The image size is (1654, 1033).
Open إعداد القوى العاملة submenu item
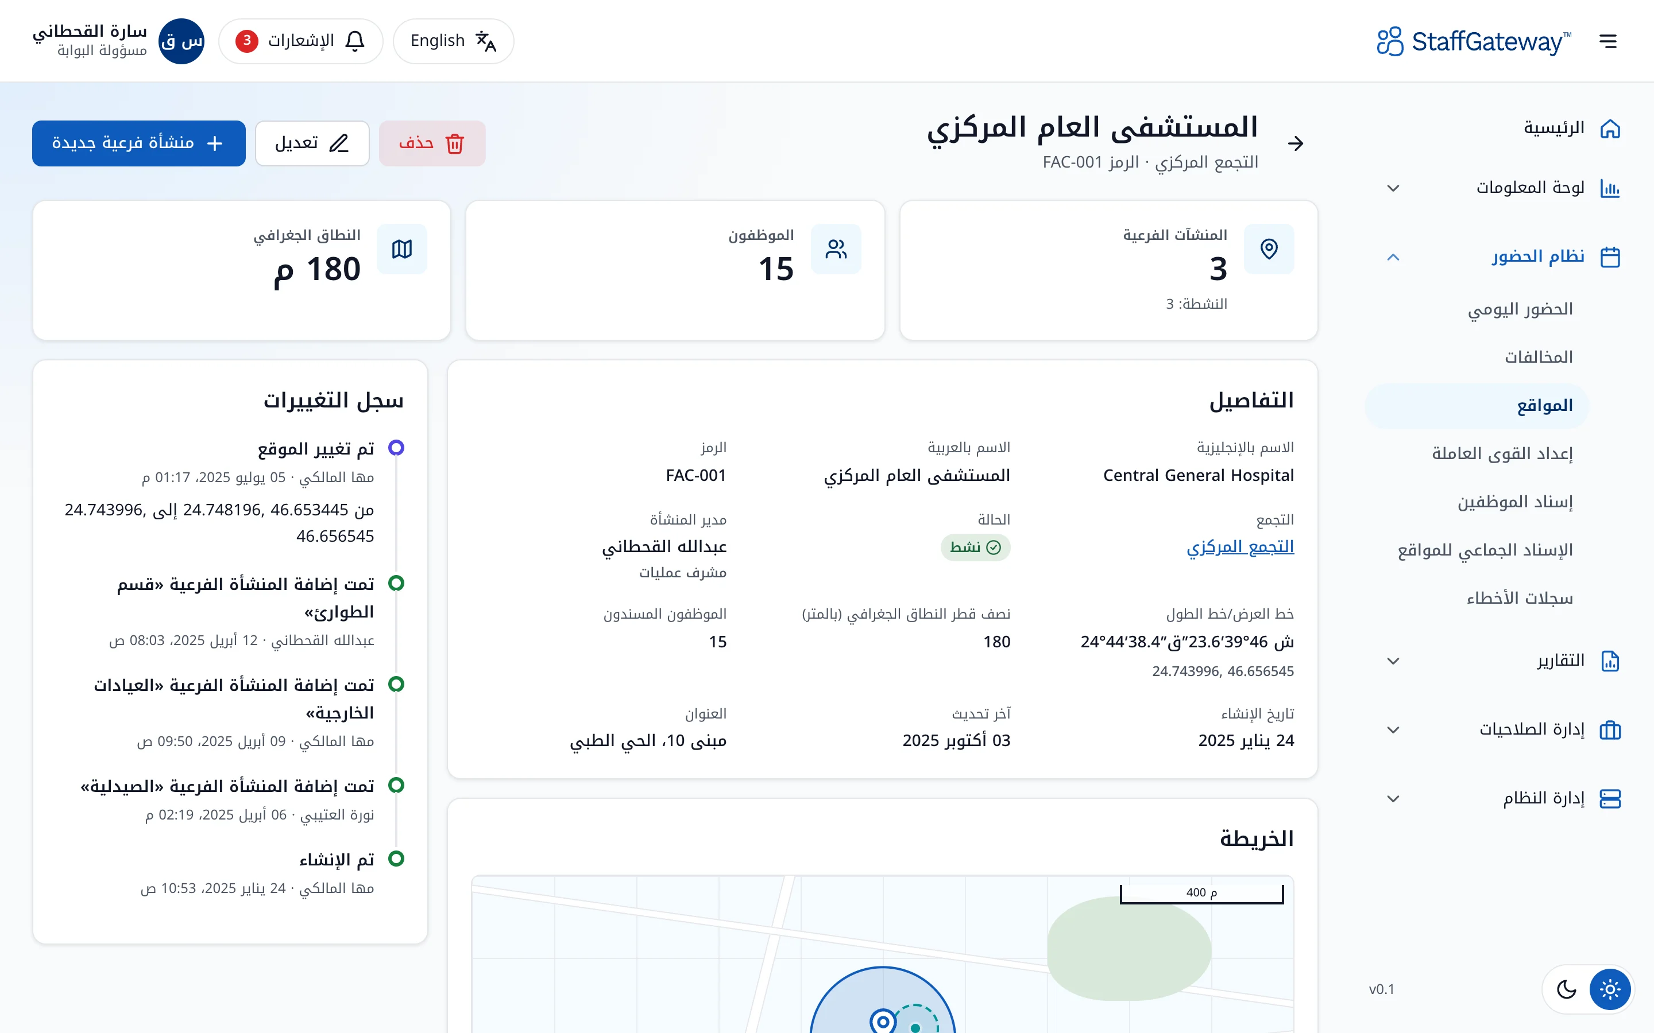click(x=1477, y=453)
